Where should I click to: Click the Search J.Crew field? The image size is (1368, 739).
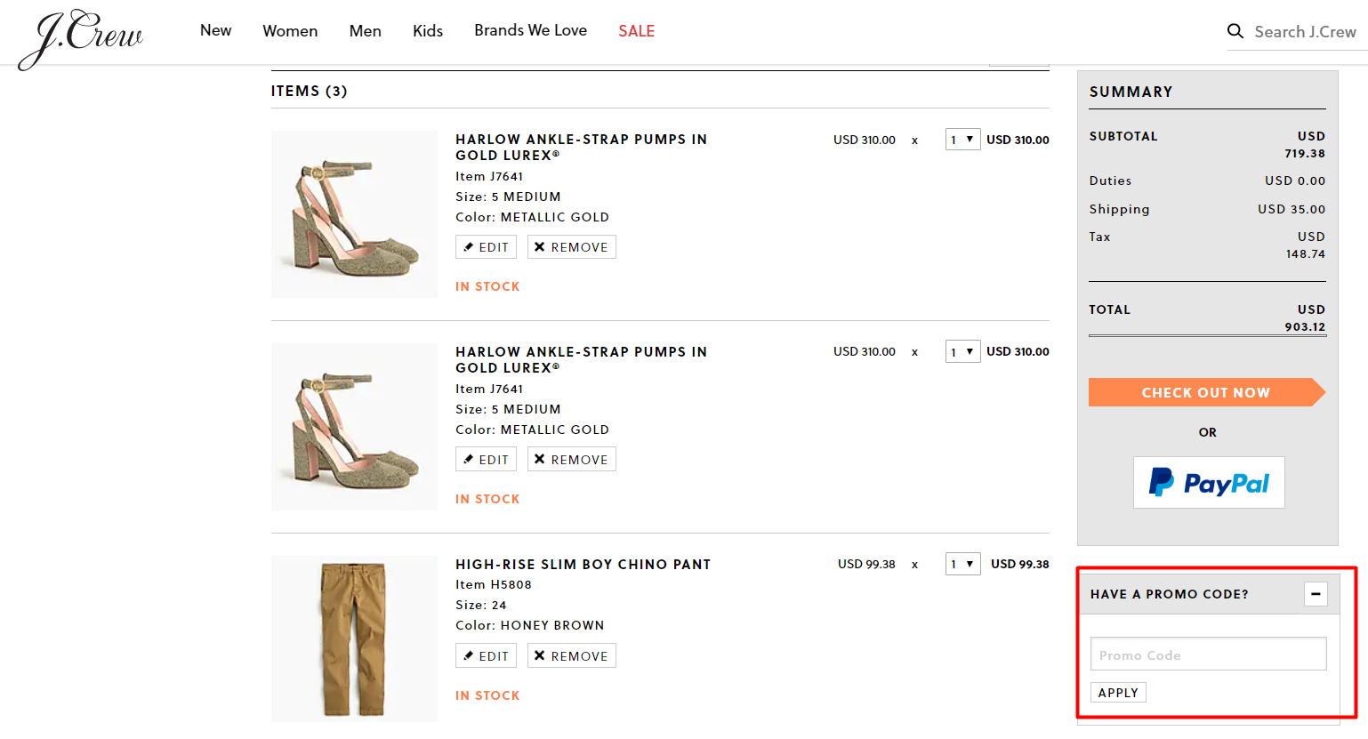point(1305,32)
